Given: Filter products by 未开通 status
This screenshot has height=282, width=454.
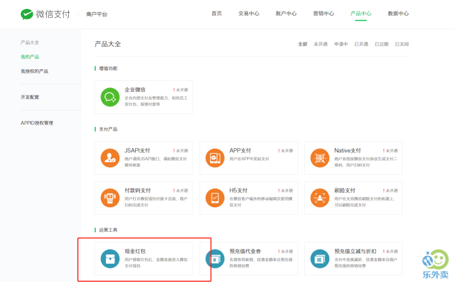Looking at the screenshot, I should (x=321, y=44).
